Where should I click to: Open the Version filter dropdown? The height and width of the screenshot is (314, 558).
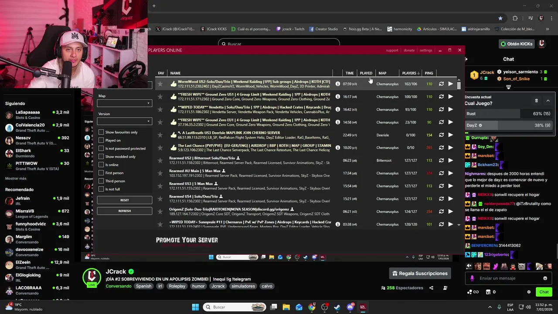tap(124, 121)
